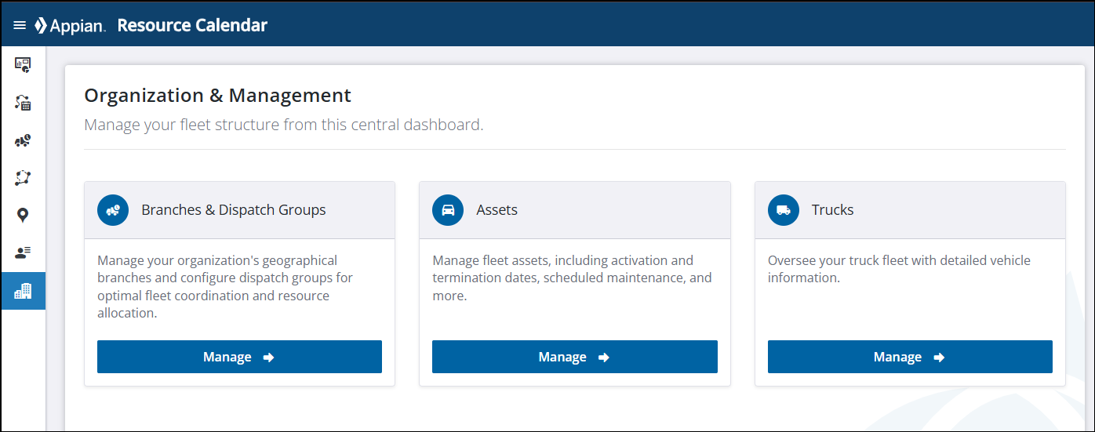Click the 'Manage your fleet structure' subtitle
The width and height of the screenshot is (1095, 432).
pos(284,125)
